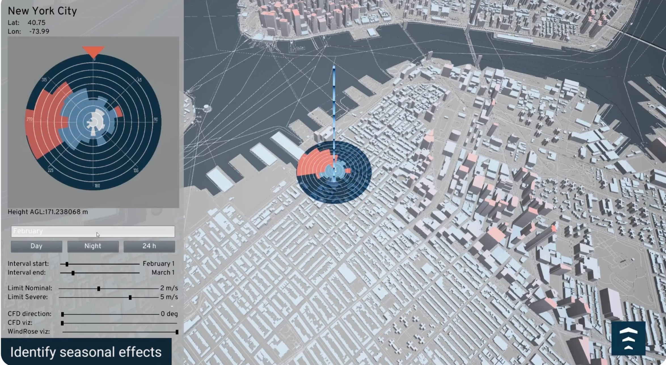
Task: Click the Limit Nominal slider handle
Action: click(x=99, y=289)
